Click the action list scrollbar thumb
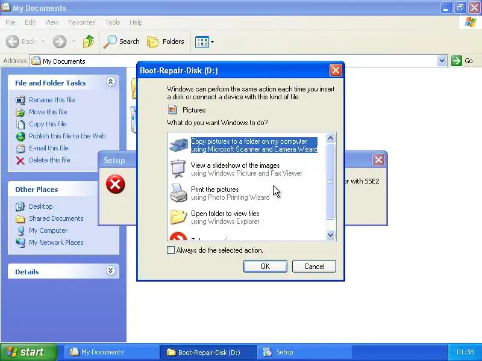The height and width of the screenshot is (361, 482). [x=330, y=182]
